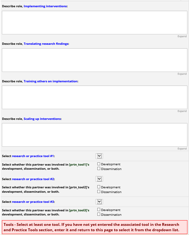Click into the Implementing interventions text area
Viewport: 189px width, 235px height.
point(94,22)
